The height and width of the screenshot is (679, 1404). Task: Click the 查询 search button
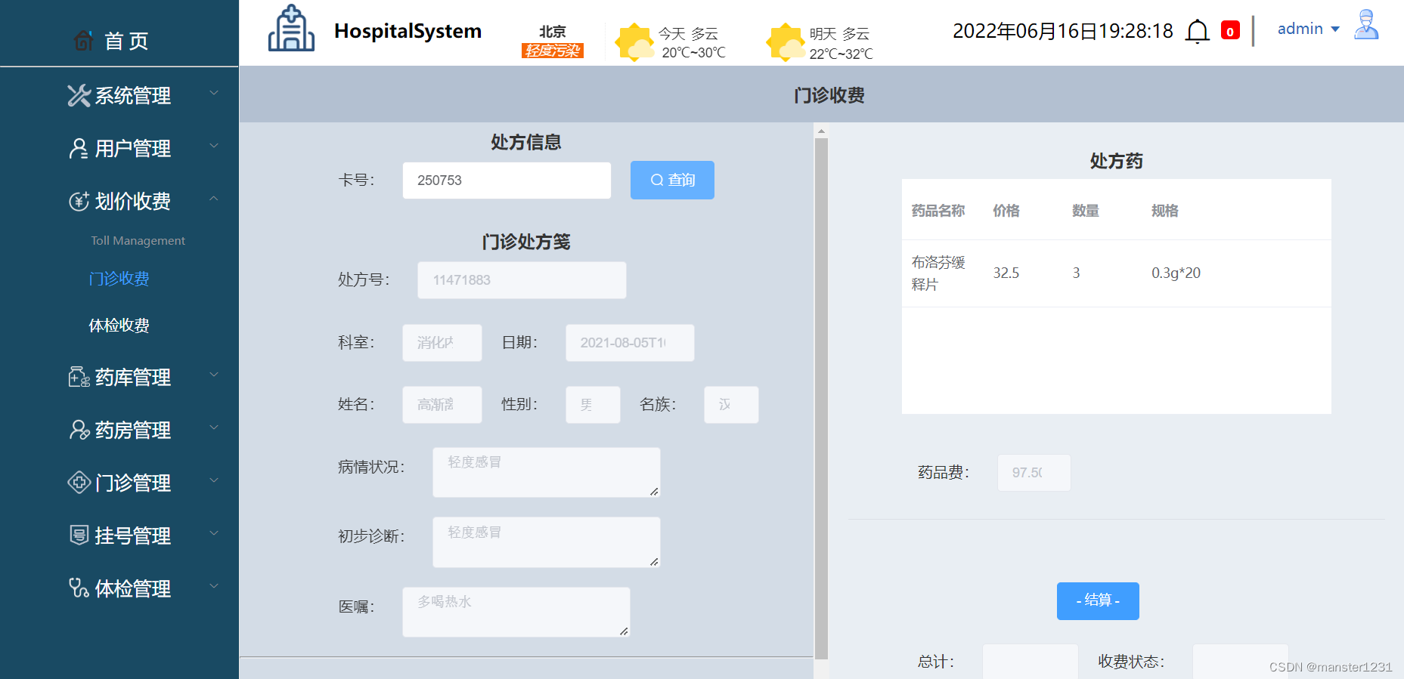pos(672,180)
